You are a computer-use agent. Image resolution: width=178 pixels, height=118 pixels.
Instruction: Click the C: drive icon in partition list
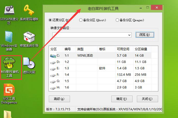53,56
